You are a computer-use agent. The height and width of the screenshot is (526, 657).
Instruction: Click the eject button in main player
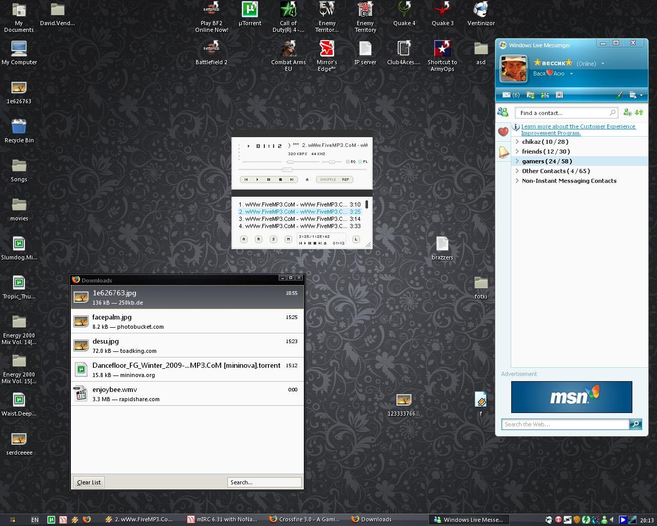pyautogui.click(x=307, y=179)
